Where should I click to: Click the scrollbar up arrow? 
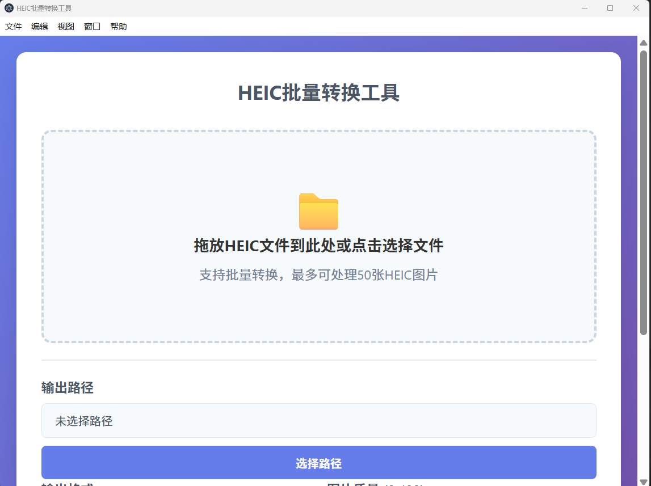point(644,43)
